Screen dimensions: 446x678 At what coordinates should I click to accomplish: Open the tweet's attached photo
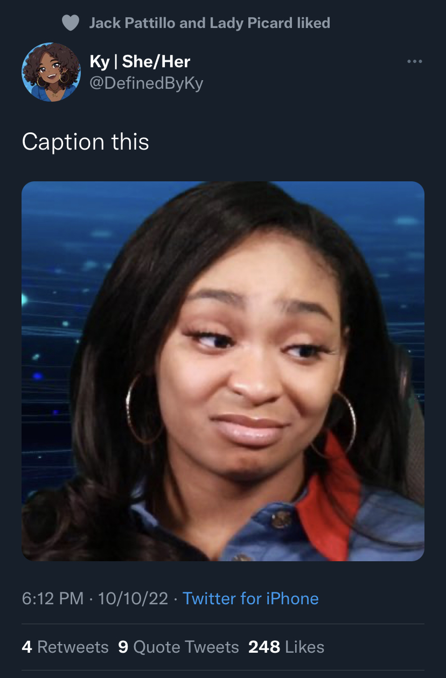(223, 371)
